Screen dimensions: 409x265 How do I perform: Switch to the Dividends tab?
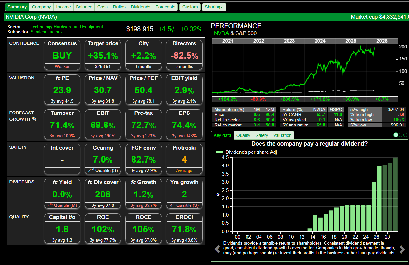140,7
